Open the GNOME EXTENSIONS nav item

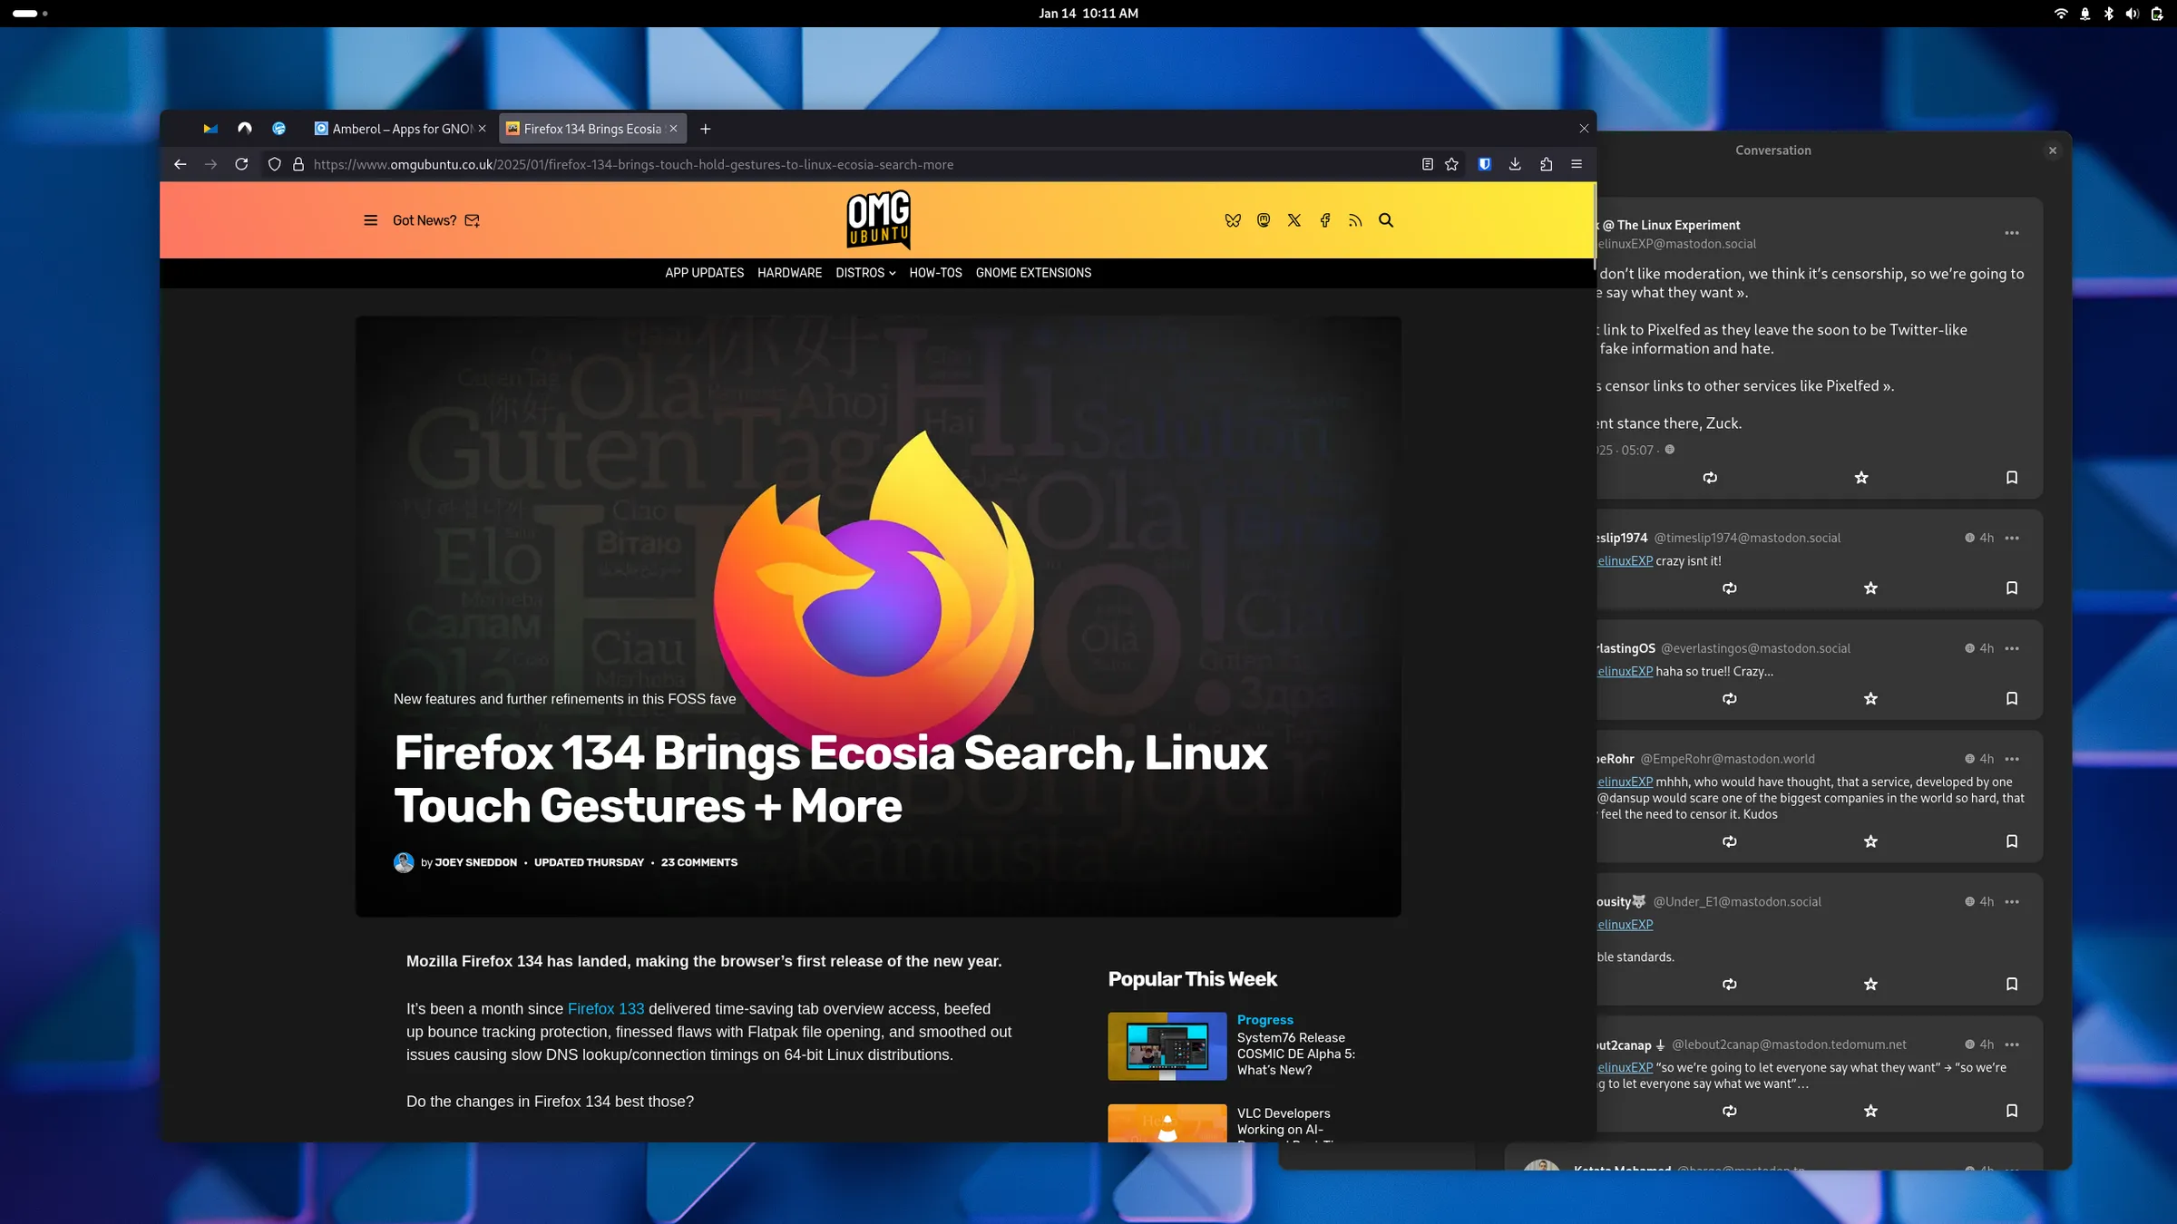coord(1033,273)
